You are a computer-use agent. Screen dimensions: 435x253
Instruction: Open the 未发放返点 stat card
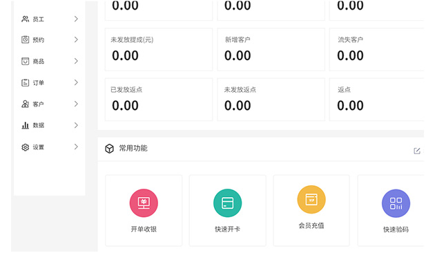[271, 100]
